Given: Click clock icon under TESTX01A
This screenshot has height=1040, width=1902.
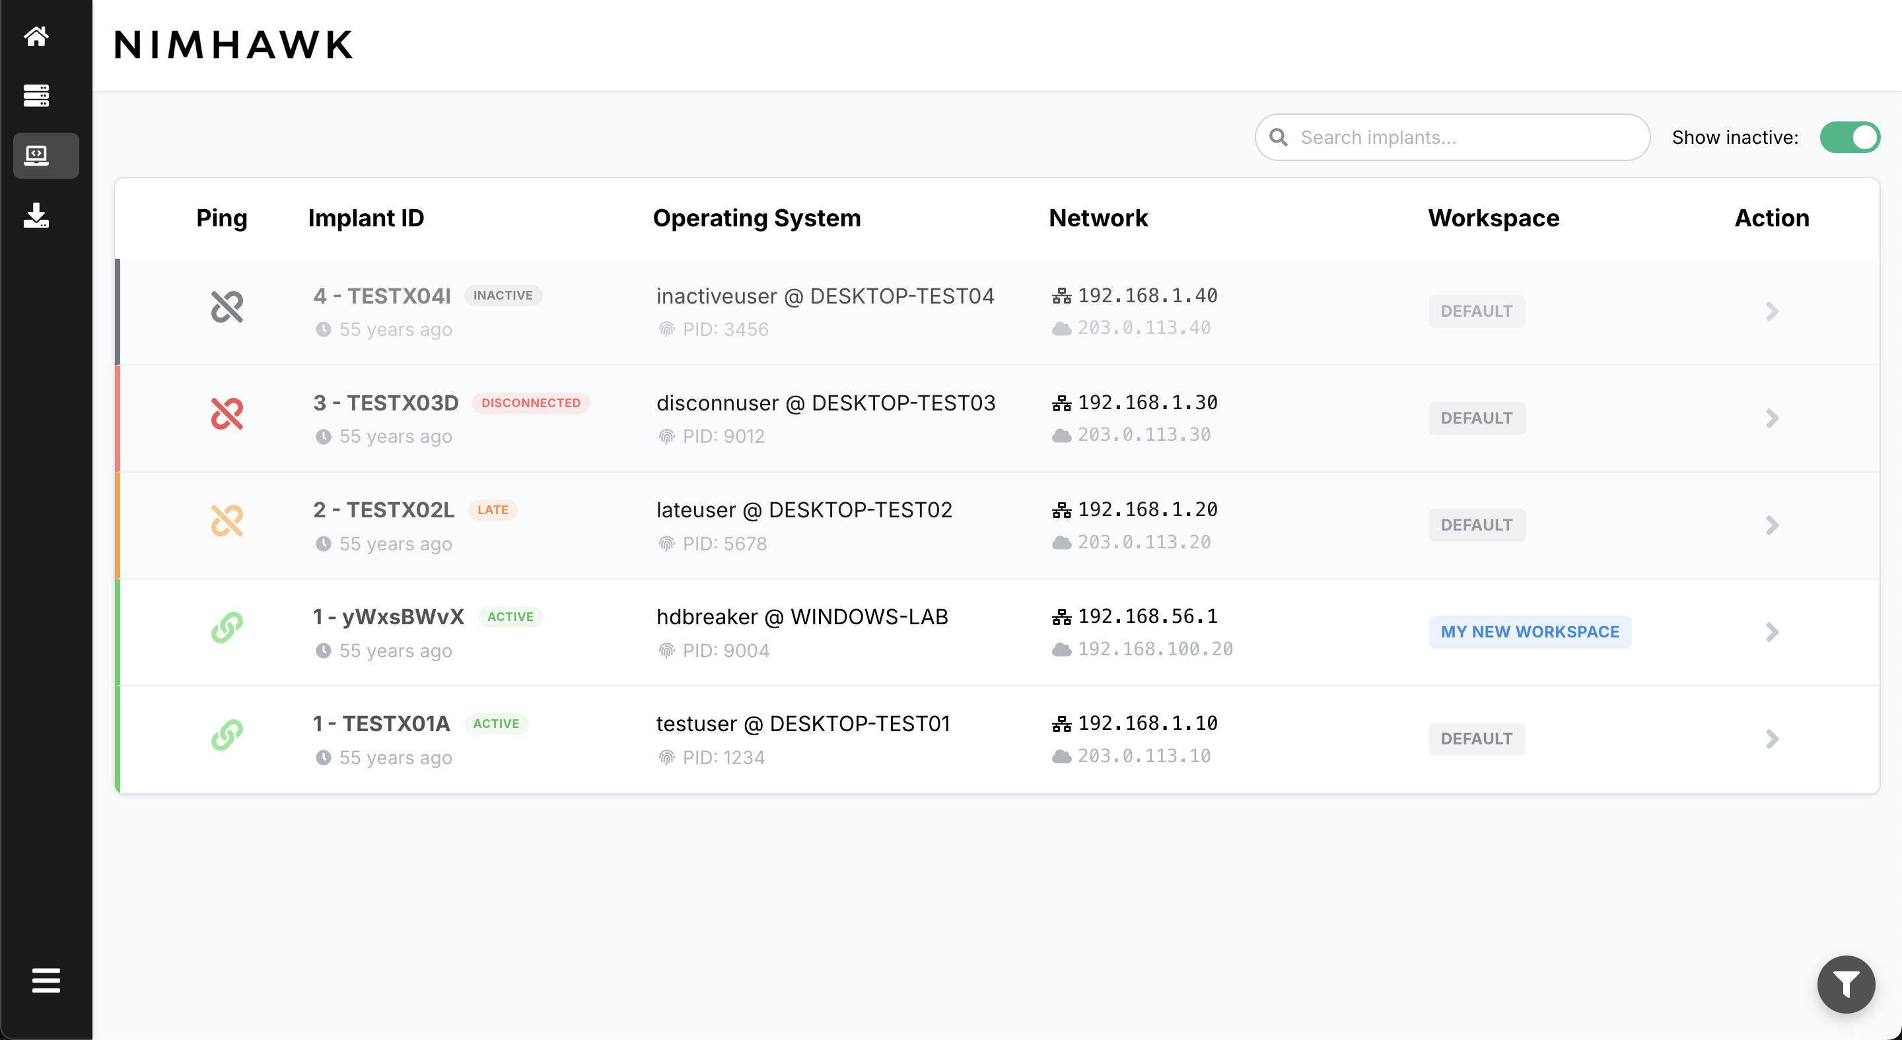Looking at the screenshot, I should 324,758.
